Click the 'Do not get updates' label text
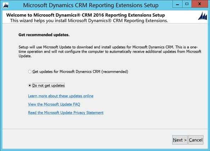Viewport: 210px width, 151px height. click(49, 85)
